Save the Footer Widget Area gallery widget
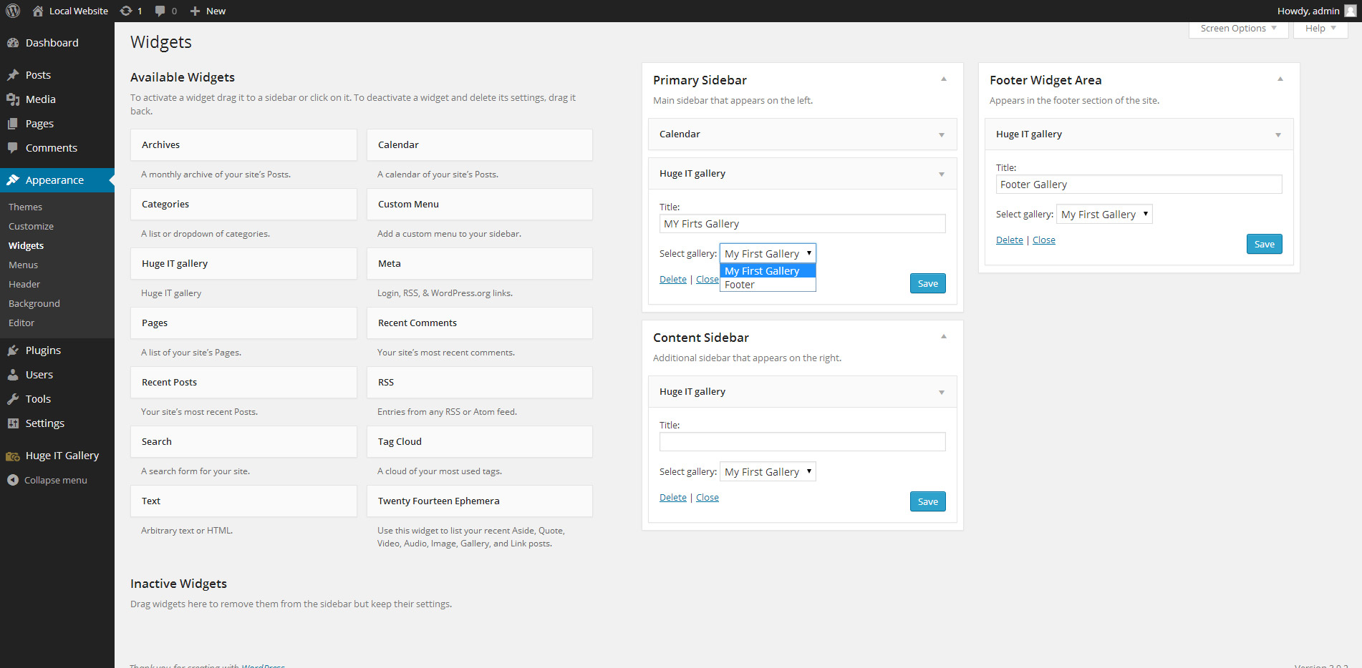 1265,244
